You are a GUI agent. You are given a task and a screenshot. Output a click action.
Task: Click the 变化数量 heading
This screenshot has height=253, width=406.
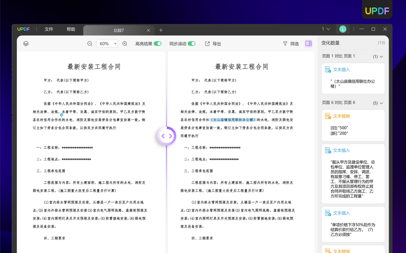(x=331, y=43)
